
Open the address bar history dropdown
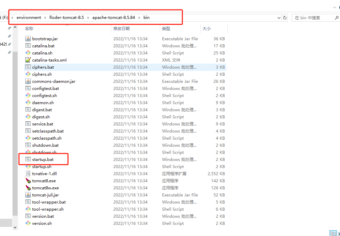coord(279,18)
